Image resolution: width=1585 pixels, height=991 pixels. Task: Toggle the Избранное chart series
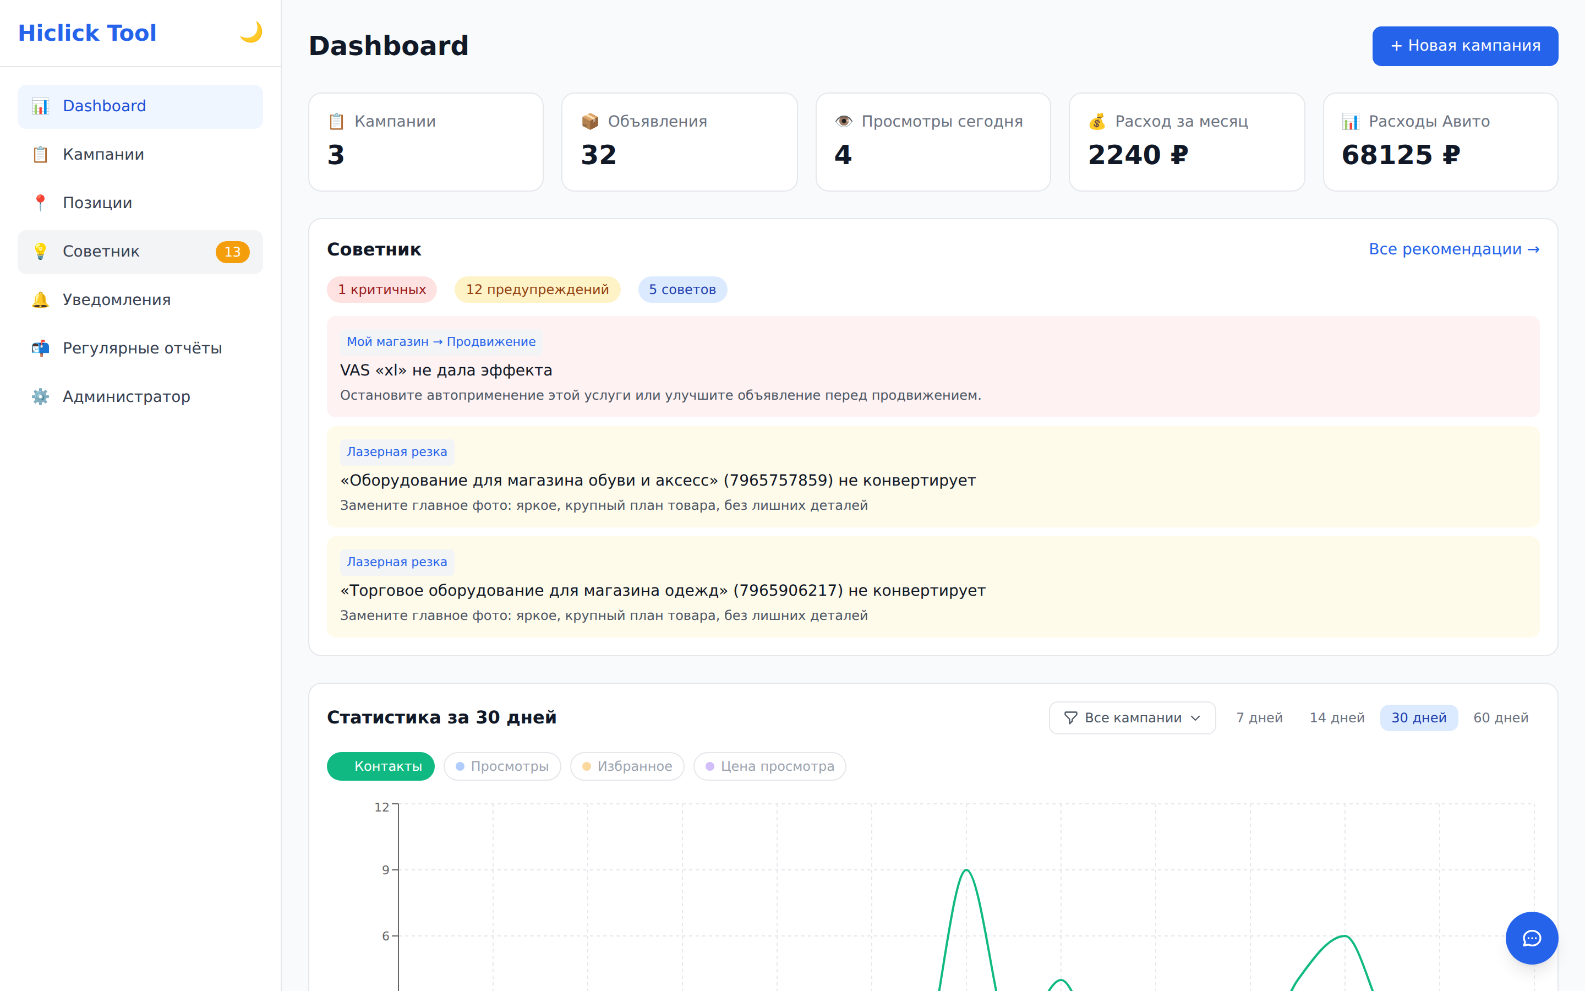coord(627,767)
